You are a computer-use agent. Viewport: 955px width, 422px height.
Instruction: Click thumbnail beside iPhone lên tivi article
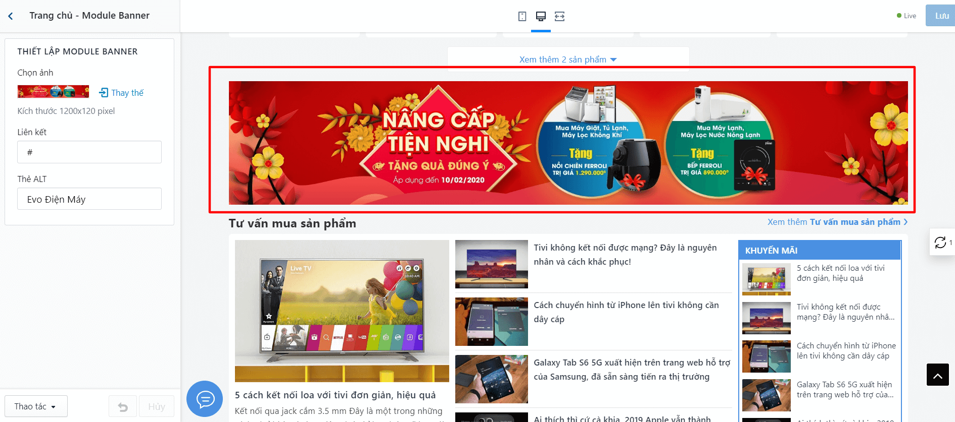click(x=492, y=322)
